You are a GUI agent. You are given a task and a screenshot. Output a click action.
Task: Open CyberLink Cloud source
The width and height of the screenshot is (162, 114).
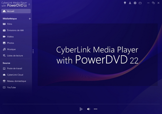[16, 75]
